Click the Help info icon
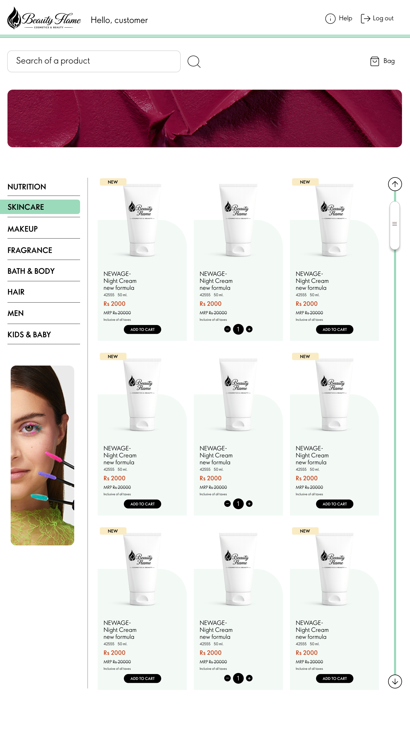 [330, 19]
